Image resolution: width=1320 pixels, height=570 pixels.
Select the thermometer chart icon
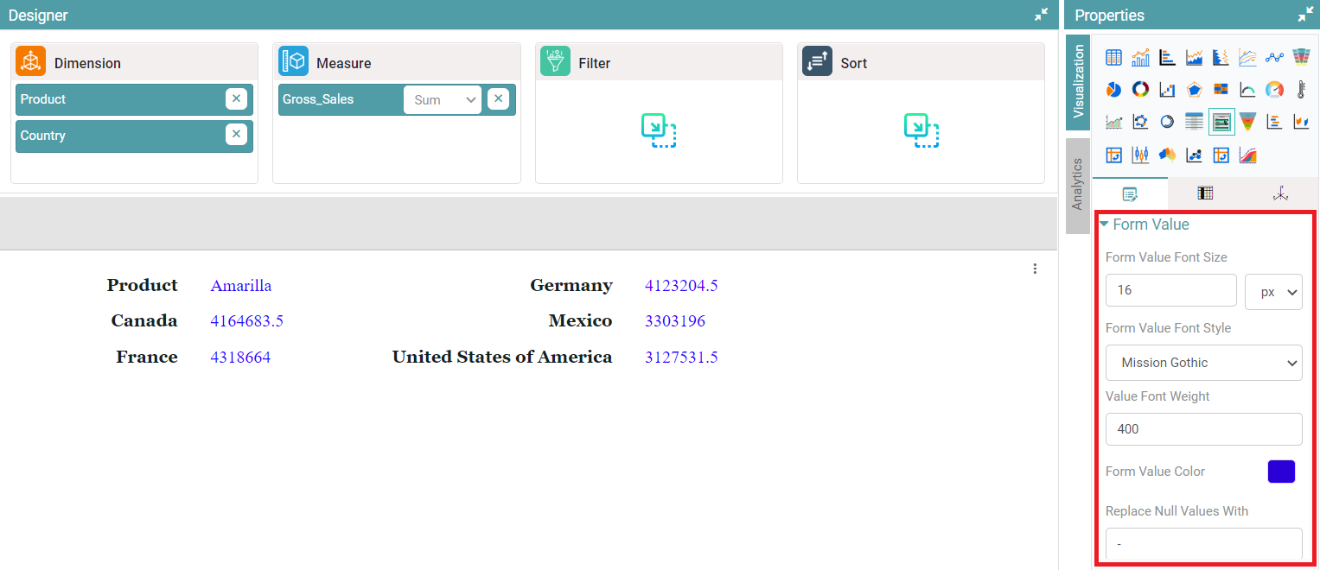pyautogui.click(x=1301, y=90)
